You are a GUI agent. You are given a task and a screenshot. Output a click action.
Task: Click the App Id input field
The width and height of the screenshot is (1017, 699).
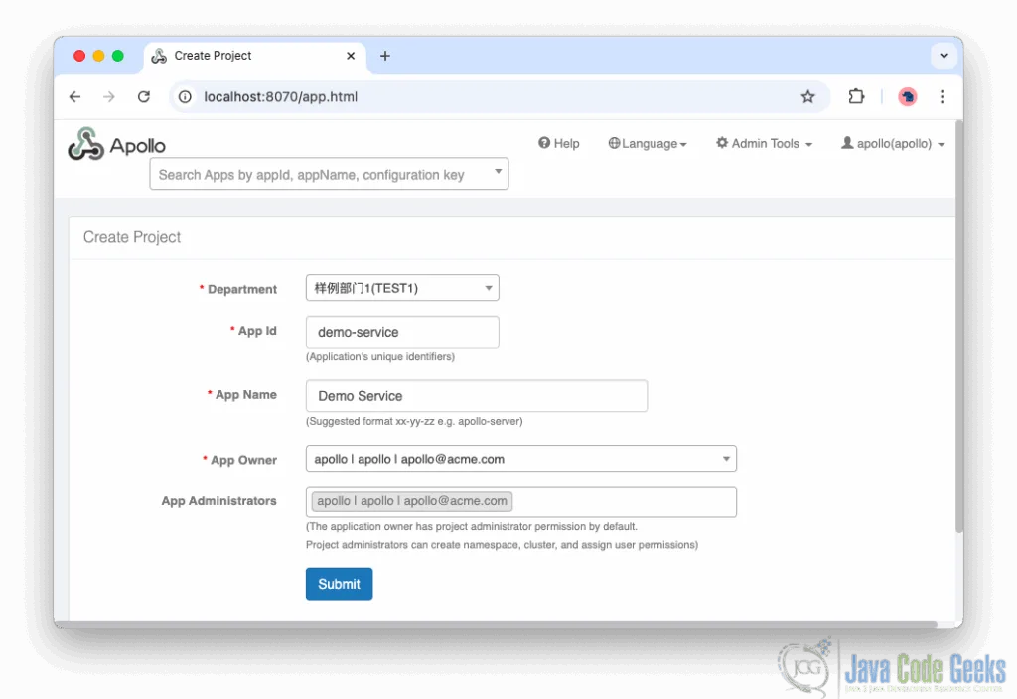tap(402, 332)
